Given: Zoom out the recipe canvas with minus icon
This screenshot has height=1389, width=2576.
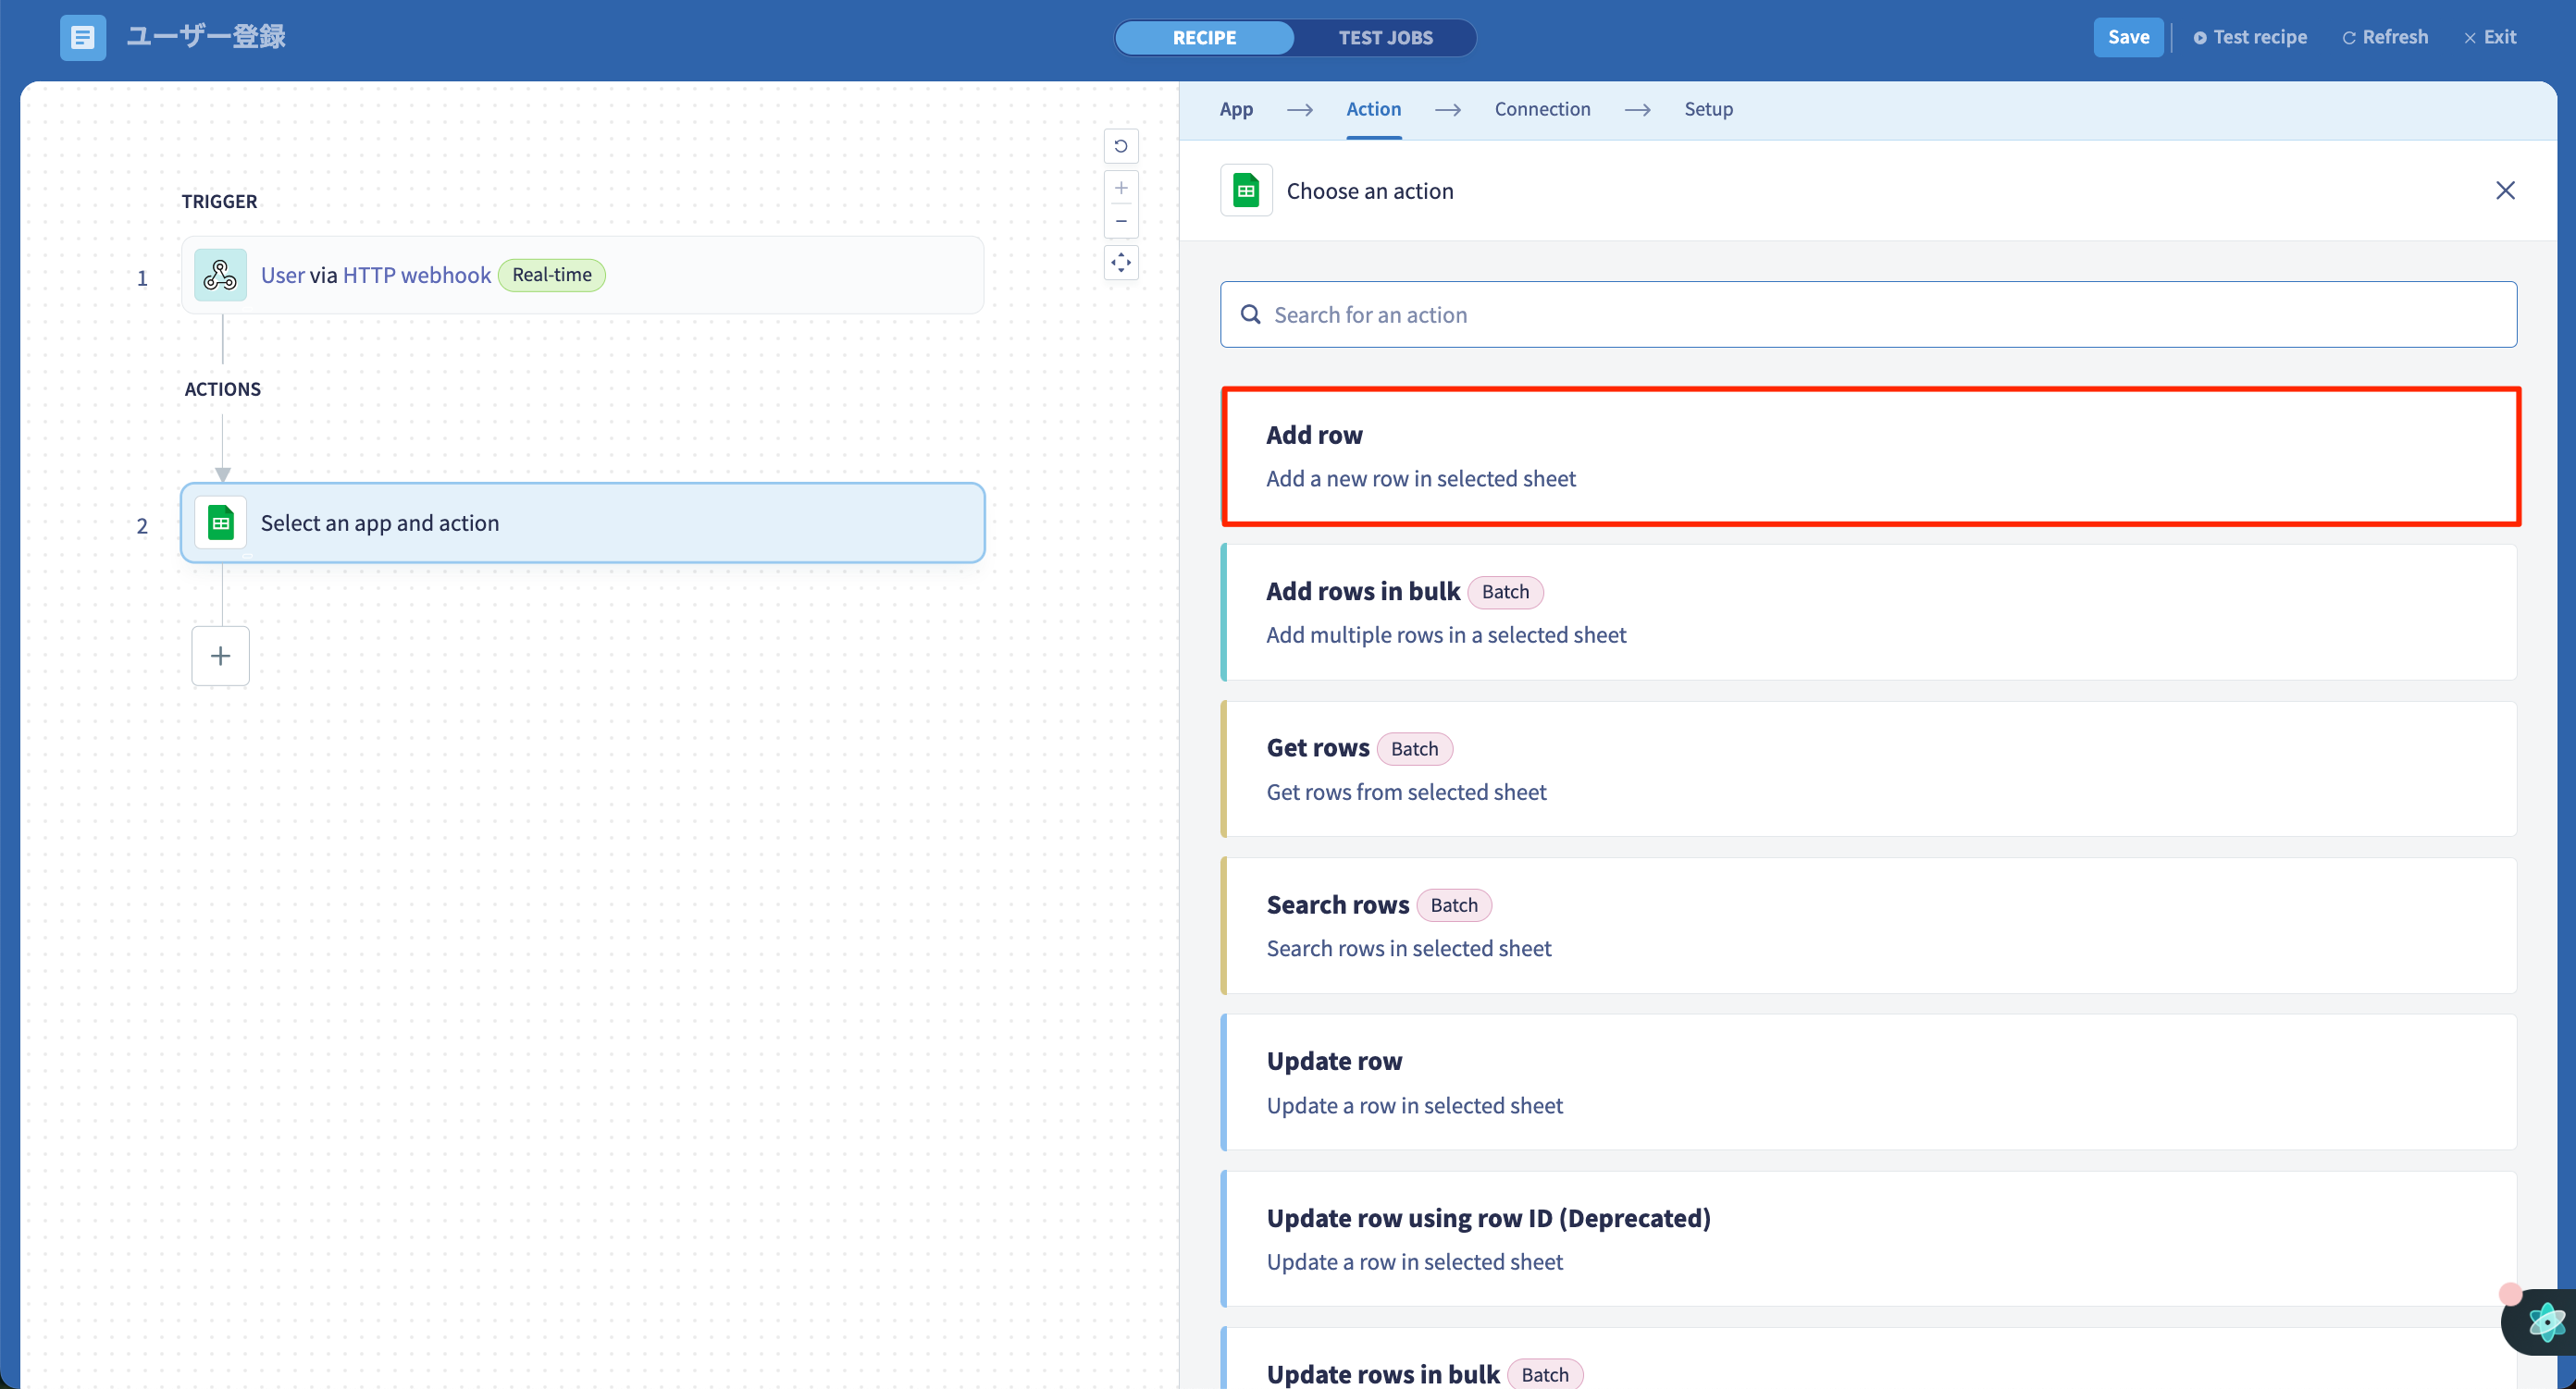Looking at the screenshot, I should [1121, 221].
